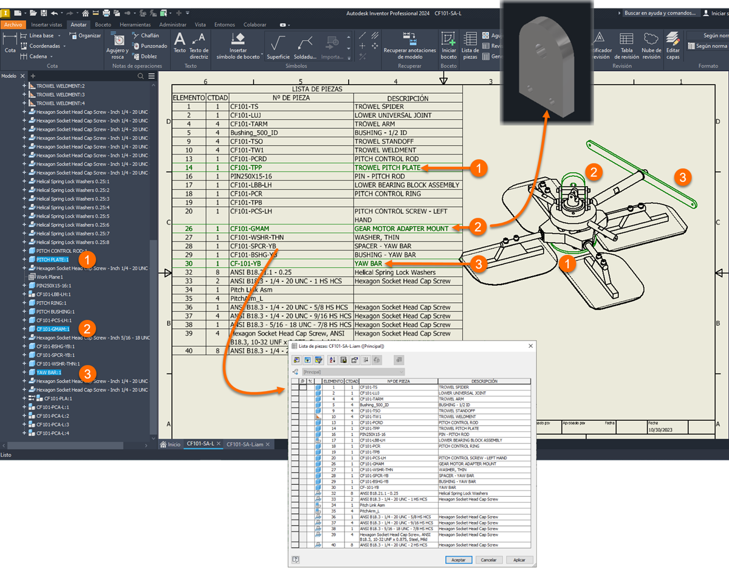Click the Save icon in quick access toolbar
The height and width of the screenshot is (568, 729).
point(45,13)
